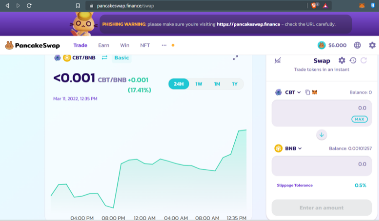Click the CBT token icon in chart header
The width and height of the screenshot is (379, 221).
coord(57,58)
